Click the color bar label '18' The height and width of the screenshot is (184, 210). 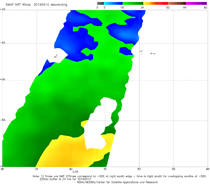click(122, 7)
